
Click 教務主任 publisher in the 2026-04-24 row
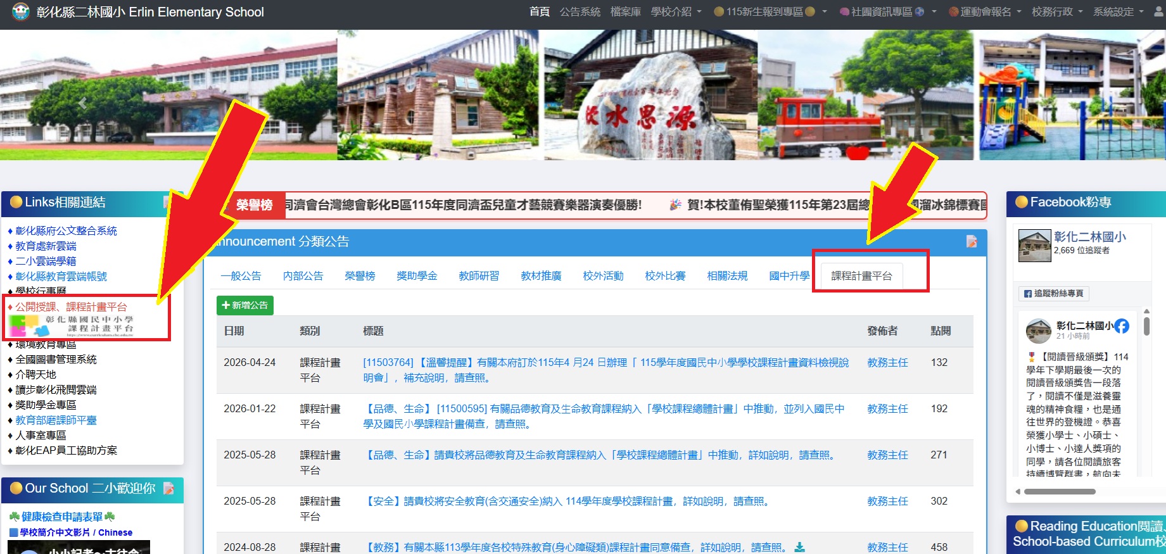coord(887,363)
